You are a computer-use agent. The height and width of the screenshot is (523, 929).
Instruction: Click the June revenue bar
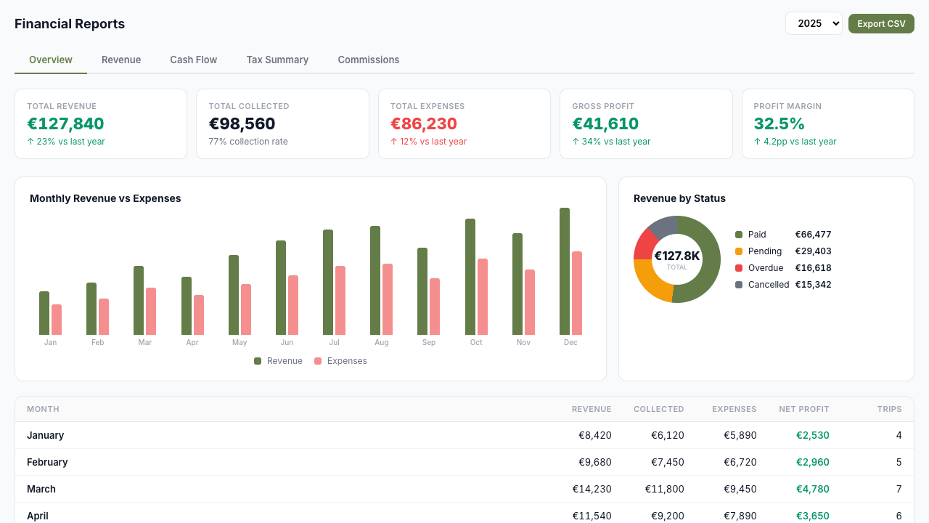(x=281, y=288)
